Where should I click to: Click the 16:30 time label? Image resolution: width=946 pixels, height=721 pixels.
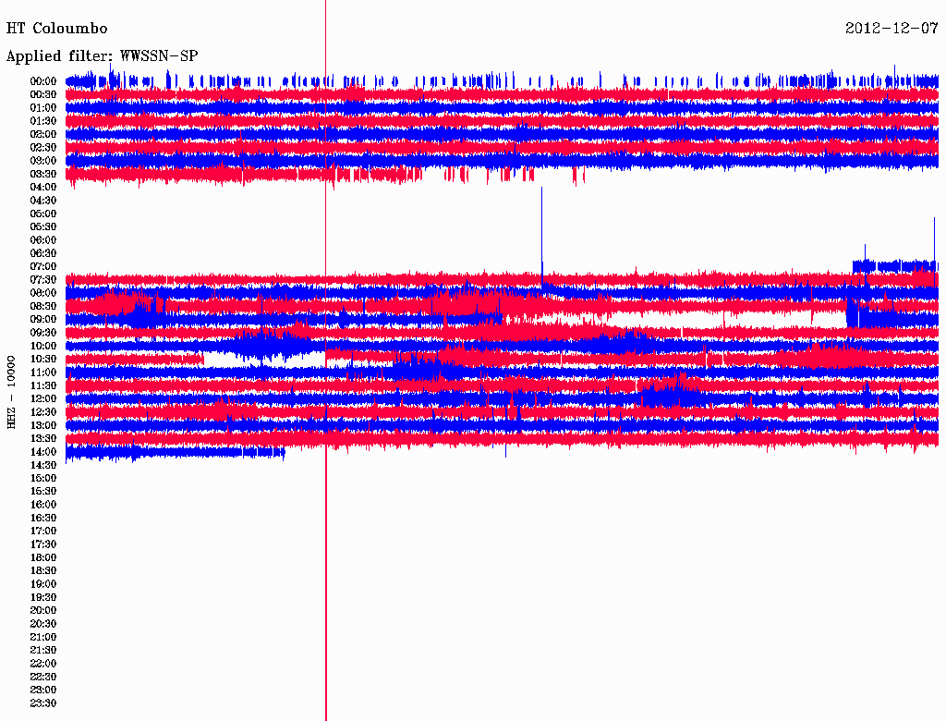pyautogui.click(x=43, y=518)
